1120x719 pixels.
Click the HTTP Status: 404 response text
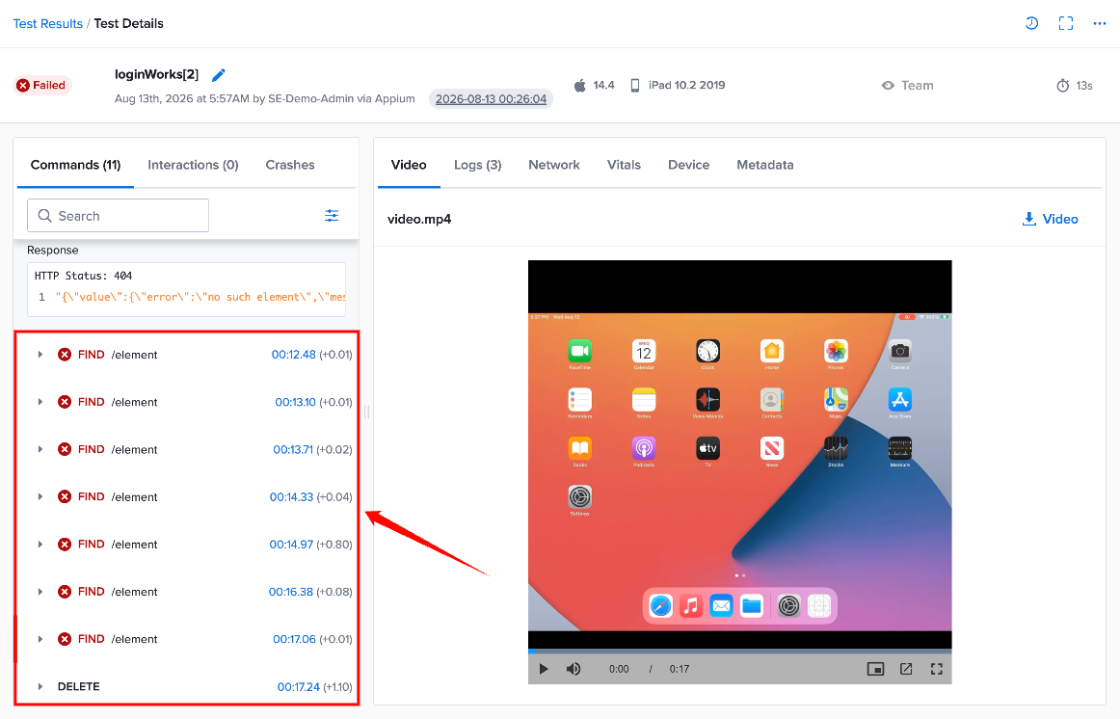pyautogui.click(x=84, y=276)
